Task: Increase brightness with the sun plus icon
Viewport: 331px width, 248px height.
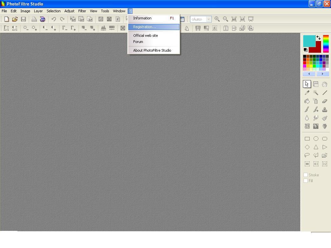Action: coord(34,28)
